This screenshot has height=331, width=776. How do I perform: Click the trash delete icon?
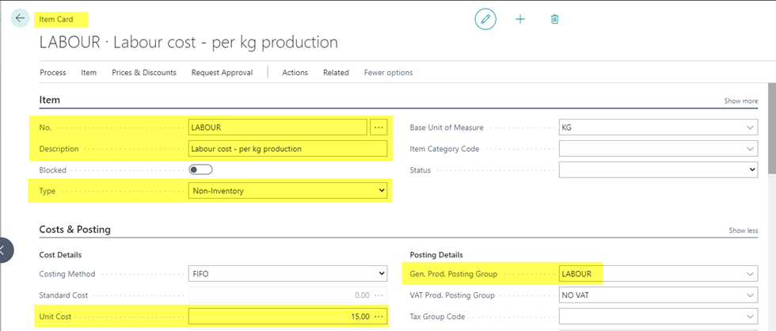555,18
